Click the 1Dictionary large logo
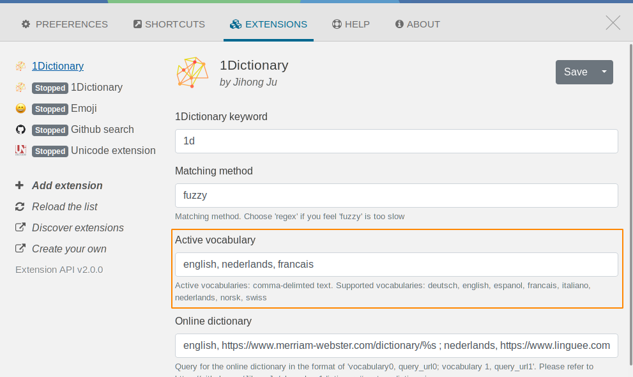Viewport: 633px width, 377px height. point(192,73)
